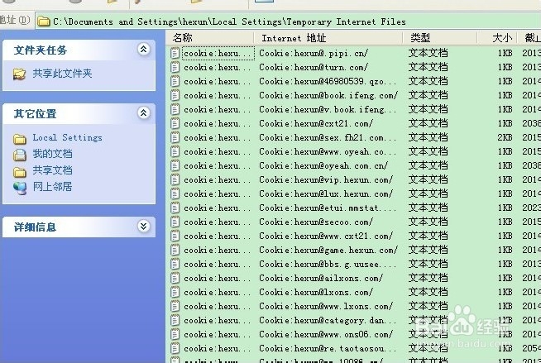Open the Local Settings link
541x363 pixels.
point(67,137)
